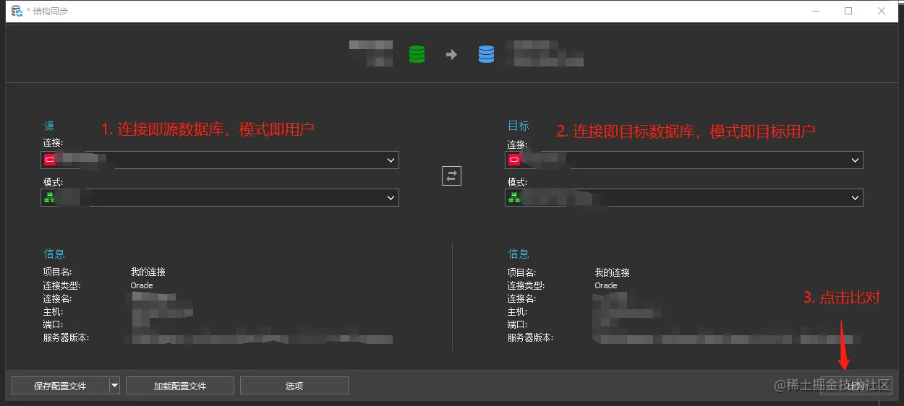Image resolution: width=904 pixels, height=406 pixels.
Task: Click the 结构同步 window title icon
Action: pyautogui.click(x=17, y=11)
